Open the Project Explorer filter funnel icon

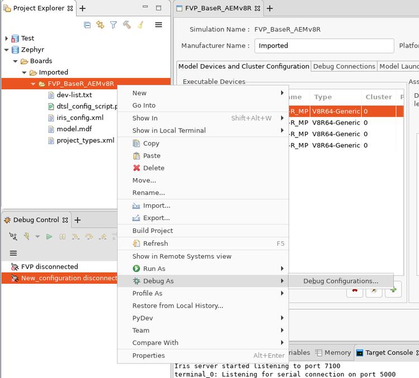pos(113,25)
